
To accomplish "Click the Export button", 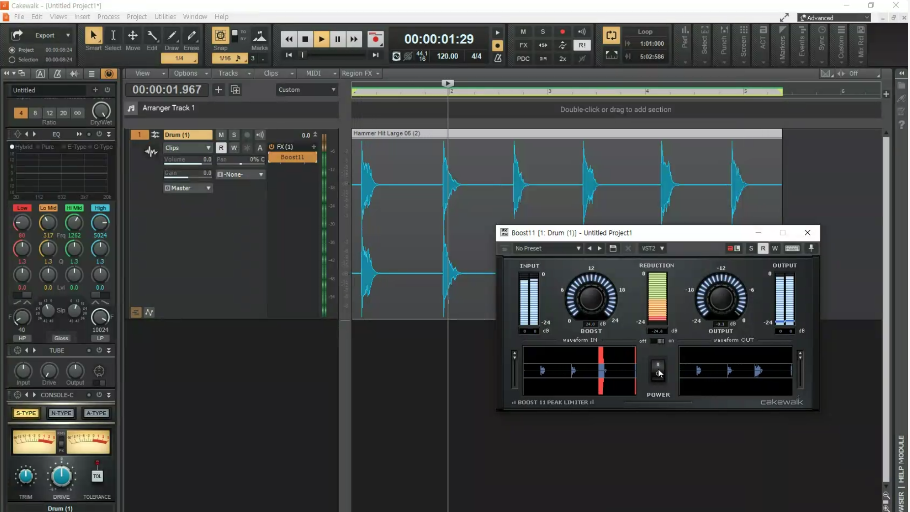I will point(45,35).
